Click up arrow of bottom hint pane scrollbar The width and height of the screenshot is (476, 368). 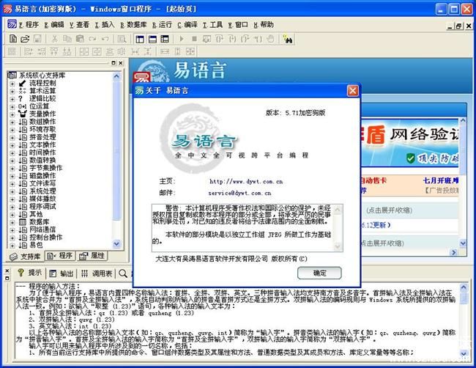(x=464, y=287)
